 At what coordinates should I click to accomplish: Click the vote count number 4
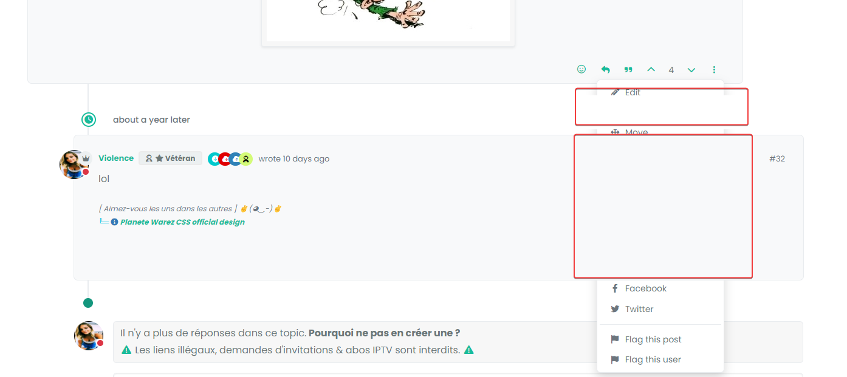[671, 70]
